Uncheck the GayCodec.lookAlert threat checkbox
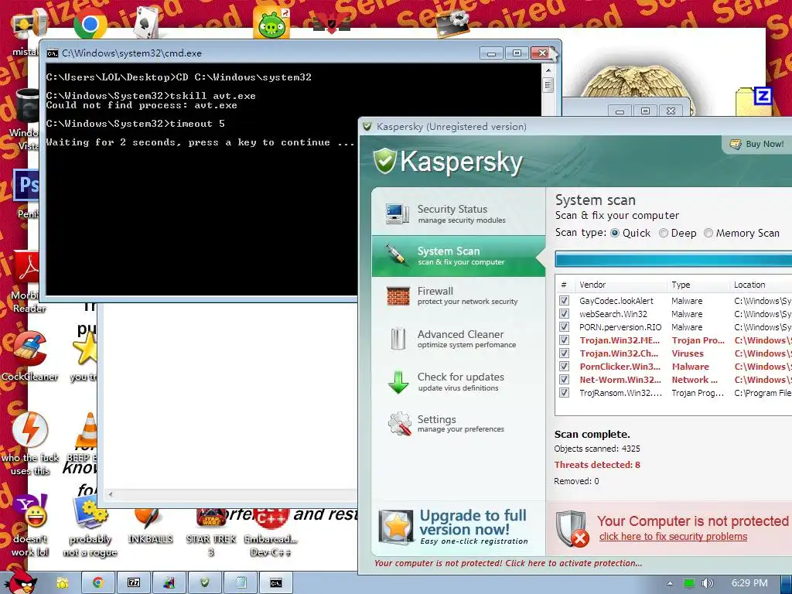The height and width of the screenshot is (594, 792). pos(564,301)
